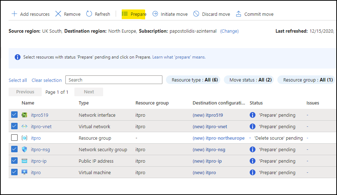Uncheck the itpro519 network interface checkbox
Screen dimensions: 337x195
[14, 115]
